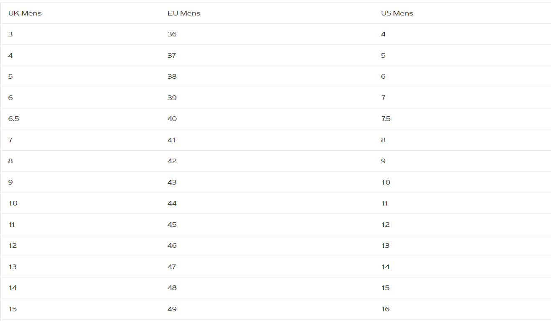Image resolution: width=551 pixels, height=321 pixels.
Task: Click the UK Mens column header
Action: 25,13
